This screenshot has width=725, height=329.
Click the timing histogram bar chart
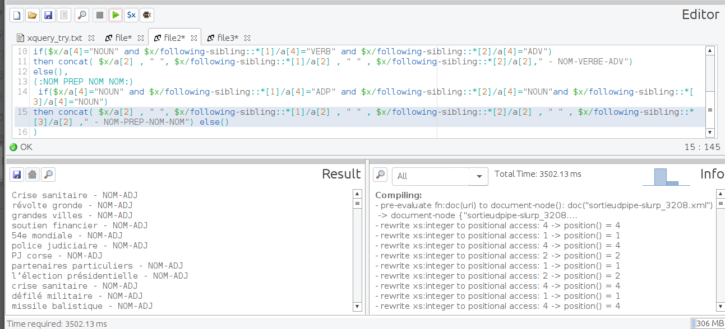click(667, 176)
